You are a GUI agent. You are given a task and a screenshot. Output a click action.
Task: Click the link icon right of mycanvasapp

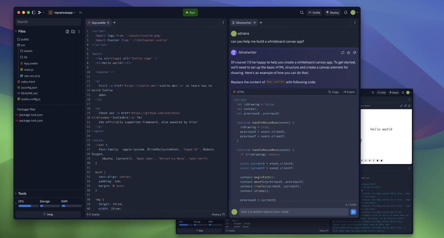pos(80,12)
